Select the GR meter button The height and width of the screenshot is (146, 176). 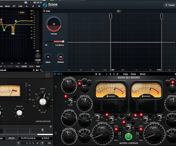pyautogui.click(x=26, y=85)
